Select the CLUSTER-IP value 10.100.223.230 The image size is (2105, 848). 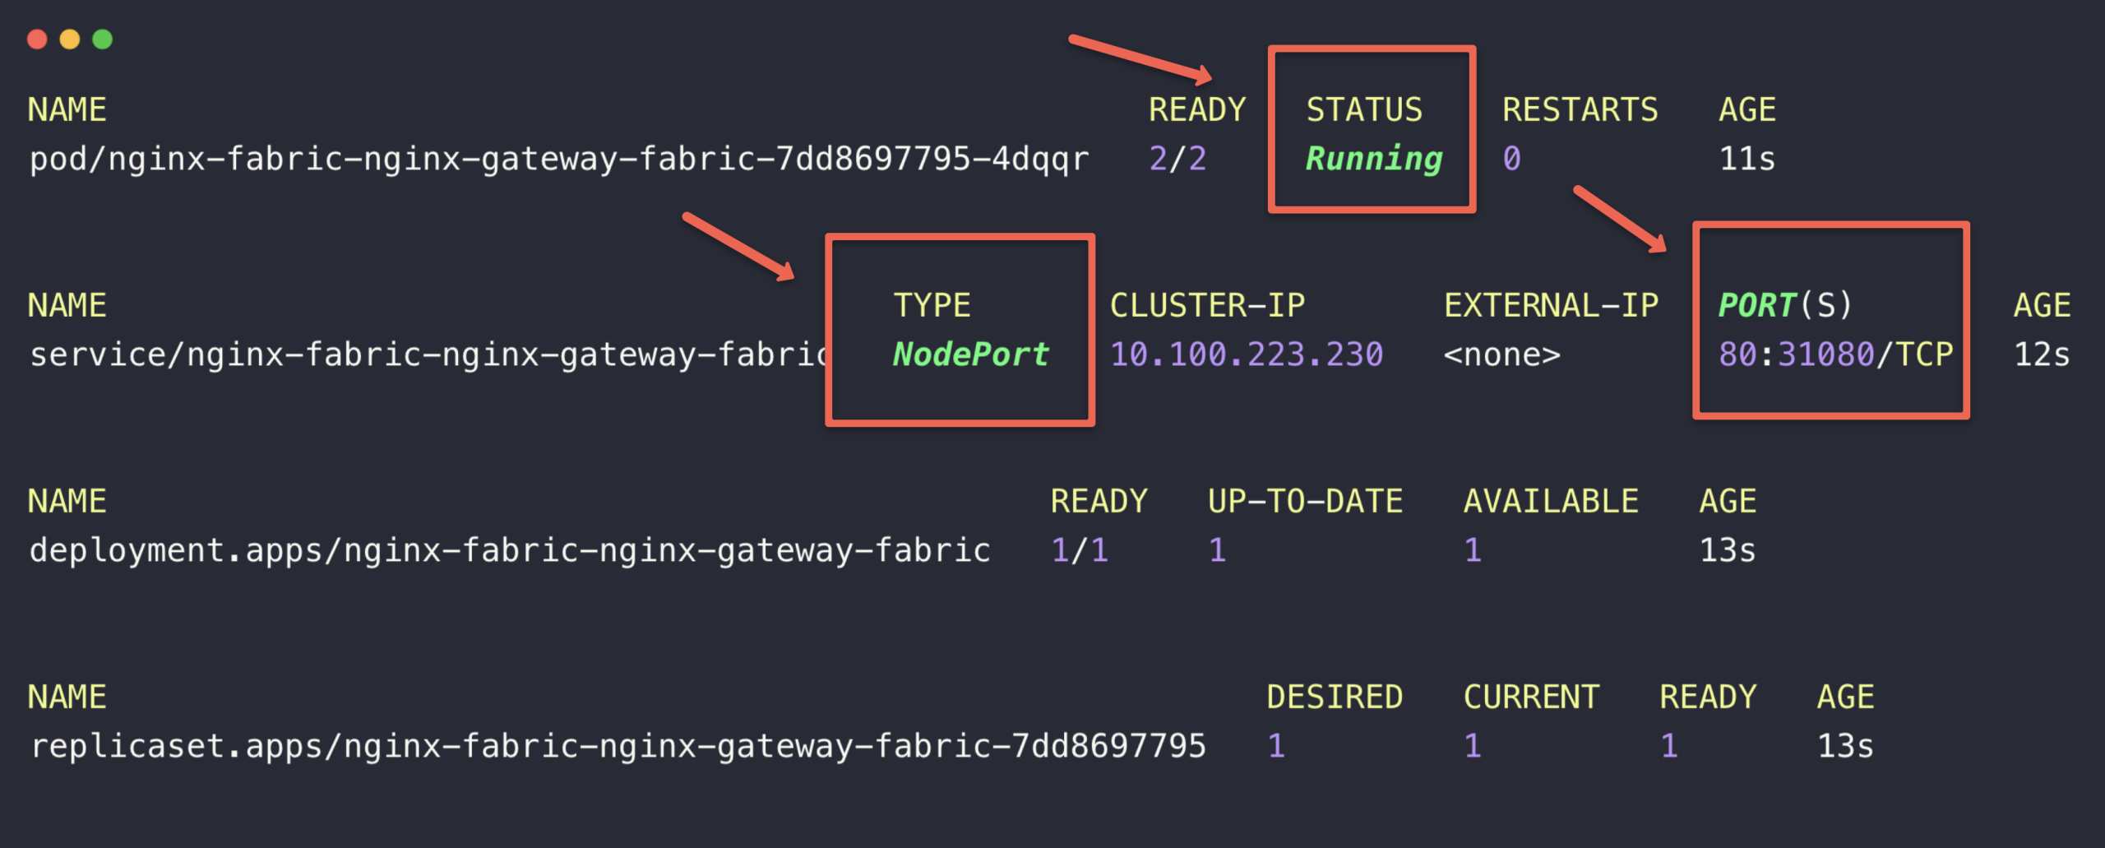click(x=1245, y=354)
